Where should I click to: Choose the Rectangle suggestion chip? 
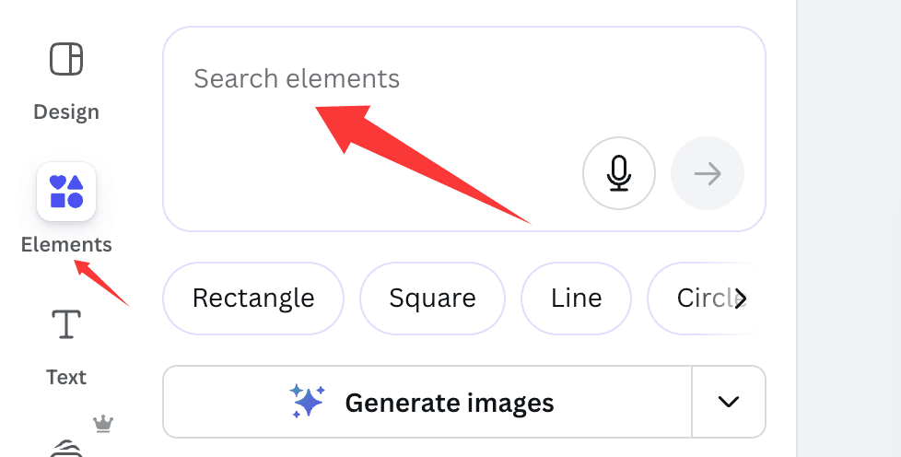[x=253, y=299]
